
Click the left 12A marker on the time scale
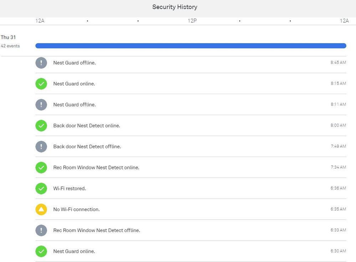point(40,21)
